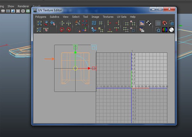Toggle pixel snap magnet icon

[x=165, y=23]
